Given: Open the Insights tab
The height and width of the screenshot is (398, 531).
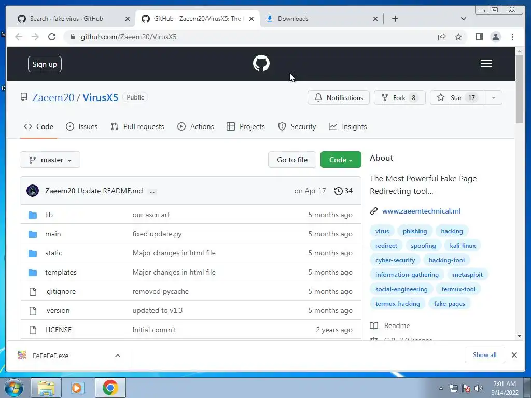Looking at the screenshot, I should tap(347, 126).
